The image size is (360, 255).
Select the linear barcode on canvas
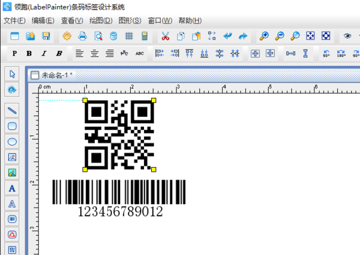pyautogui.click(x=119, y=192)
